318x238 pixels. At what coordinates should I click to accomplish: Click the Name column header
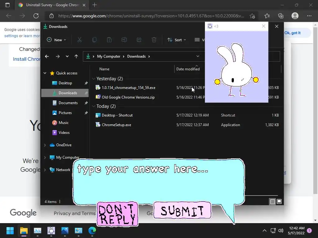coord(104,69)
